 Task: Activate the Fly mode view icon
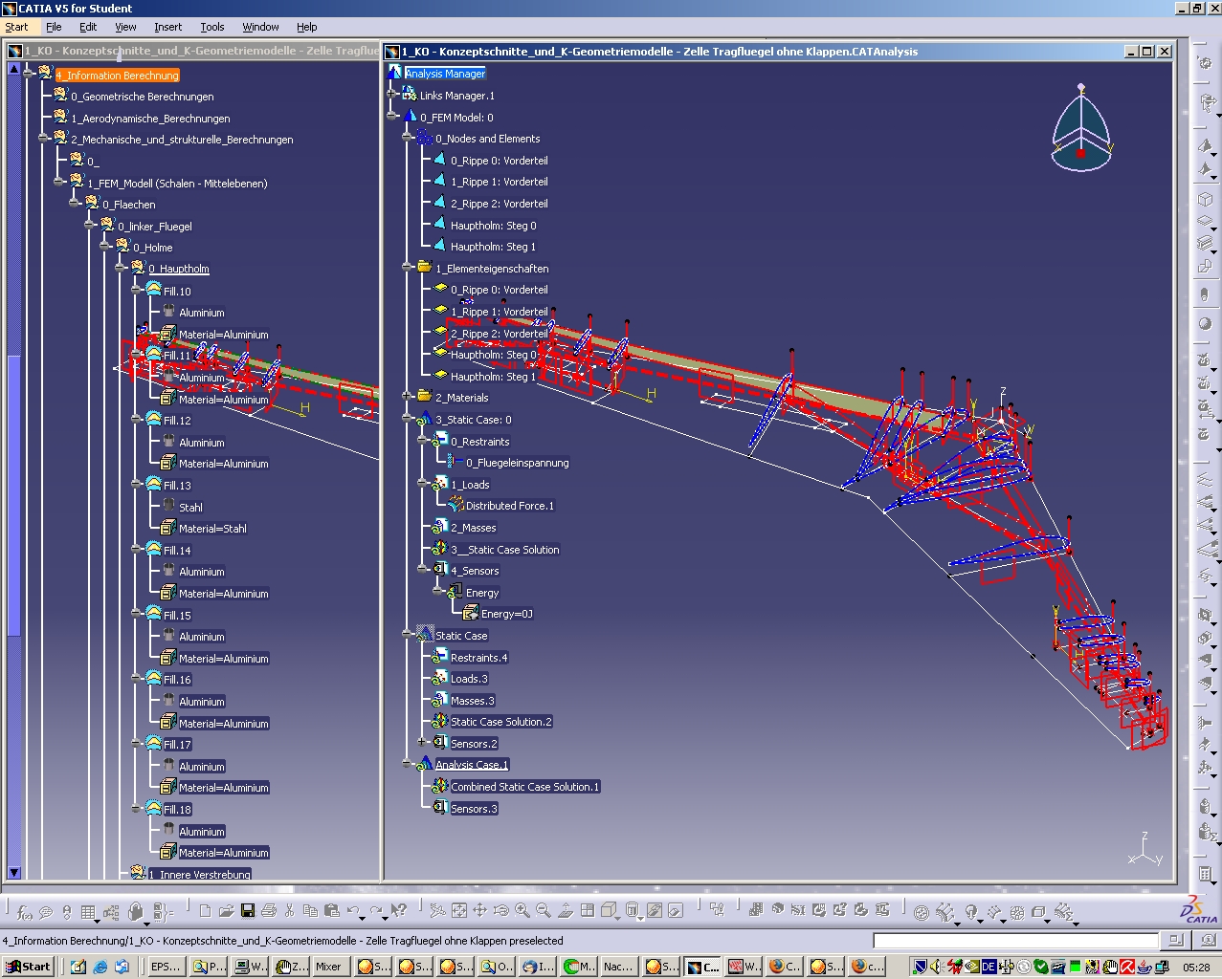437,911
